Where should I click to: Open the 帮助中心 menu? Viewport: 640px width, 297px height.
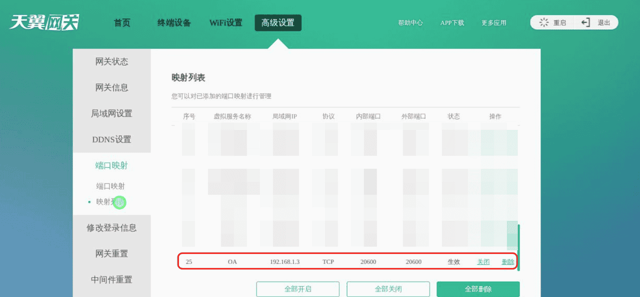(411, 22)
